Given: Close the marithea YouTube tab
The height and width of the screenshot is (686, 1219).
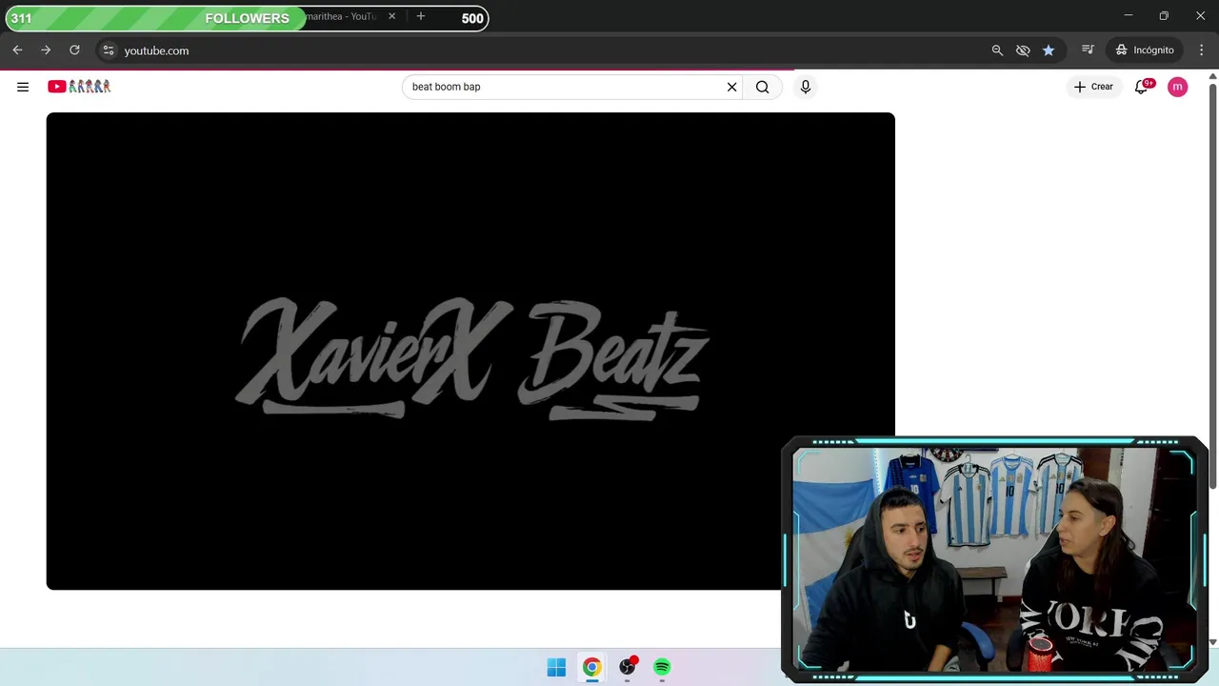Looking at the screenshot, I should (x=391, y=16).
